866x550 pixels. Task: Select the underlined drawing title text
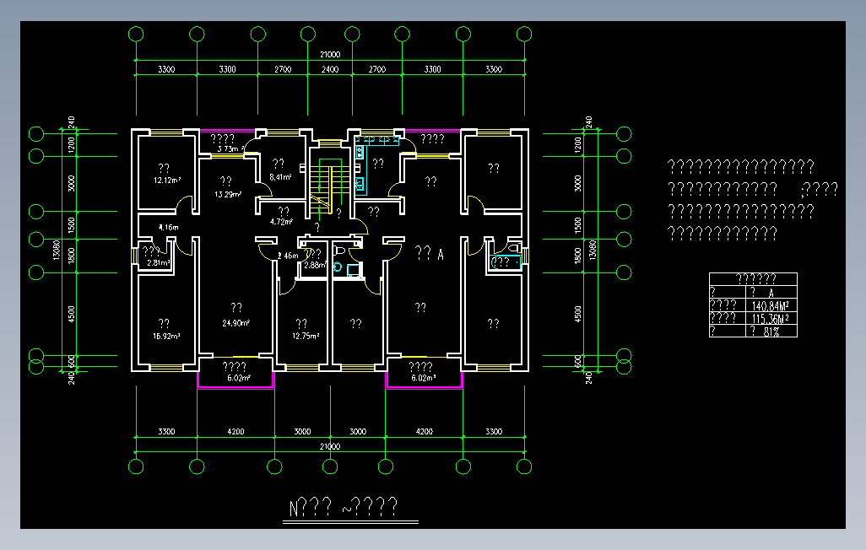pyautogui.click(x=344, y=506)
